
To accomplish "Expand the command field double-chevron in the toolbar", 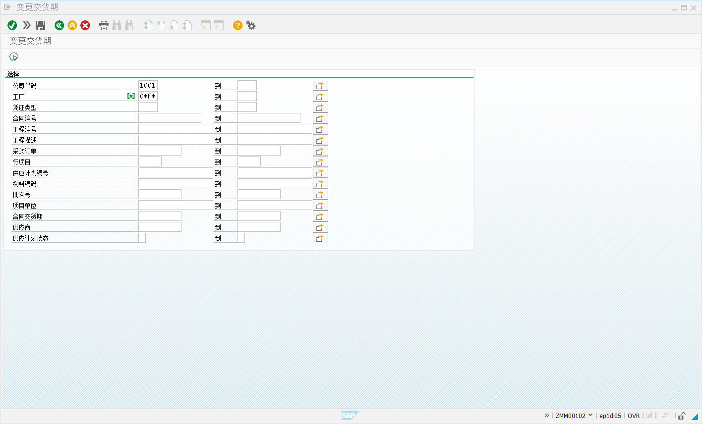I will pyautogui.click(x=27, y=25).
